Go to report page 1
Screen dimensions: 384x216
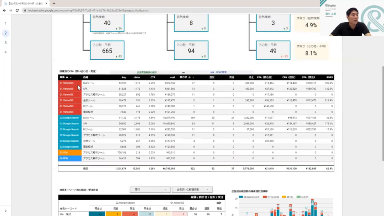(x=5, y=23)
